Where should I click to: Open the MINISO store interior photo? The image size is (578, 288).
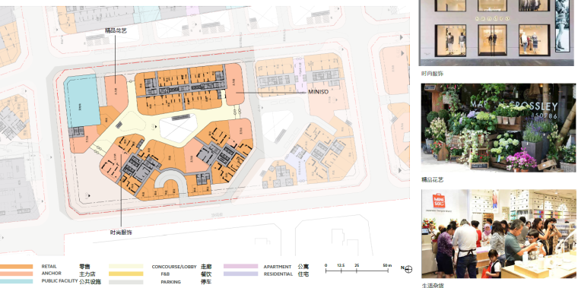pyautogui.click(x=499, y=234)
